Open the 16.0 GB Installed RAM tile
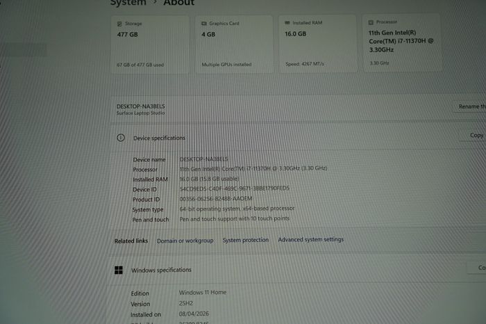The image size is (486, 324). coord(318,44)
